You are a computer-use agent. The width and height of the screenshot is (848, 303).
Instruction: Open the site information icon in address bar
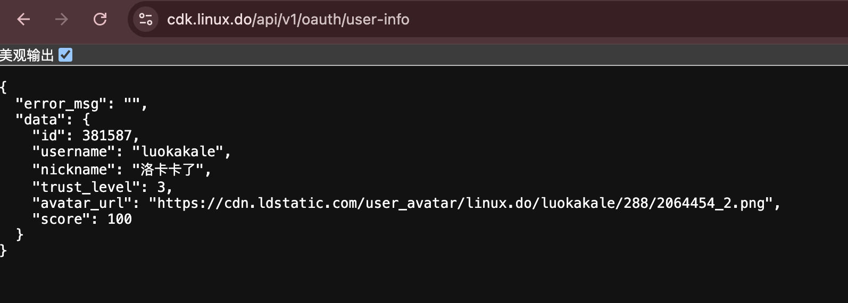[x=146, y=20]
